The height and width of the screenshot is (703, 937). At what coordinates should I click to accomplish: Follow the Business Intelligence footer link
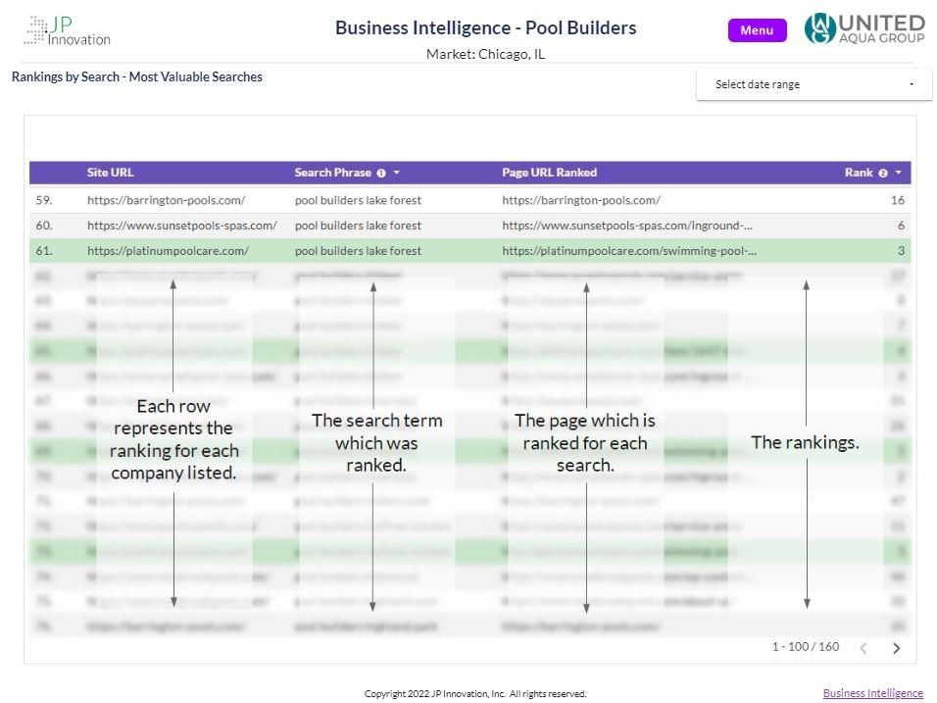click(872, 693)
